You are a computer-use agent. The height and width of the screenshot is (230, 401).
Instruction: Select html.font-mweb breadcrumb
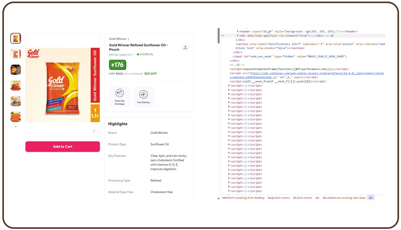(243, 198)
